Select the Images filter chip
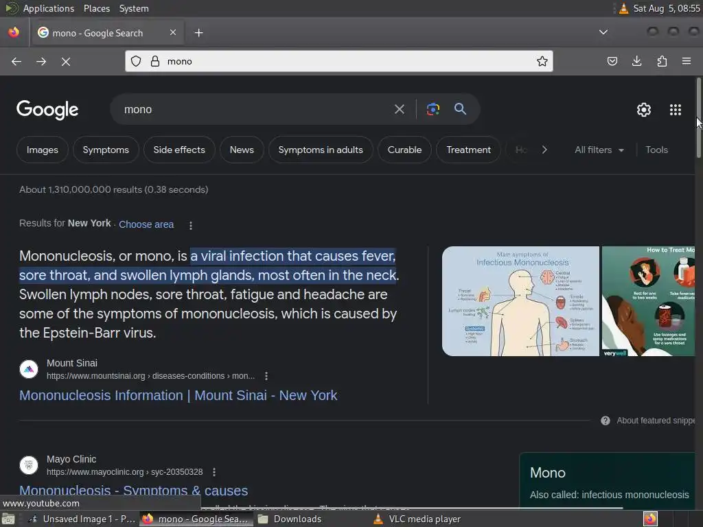Screen dimensions: 703x527 (42, 150)
